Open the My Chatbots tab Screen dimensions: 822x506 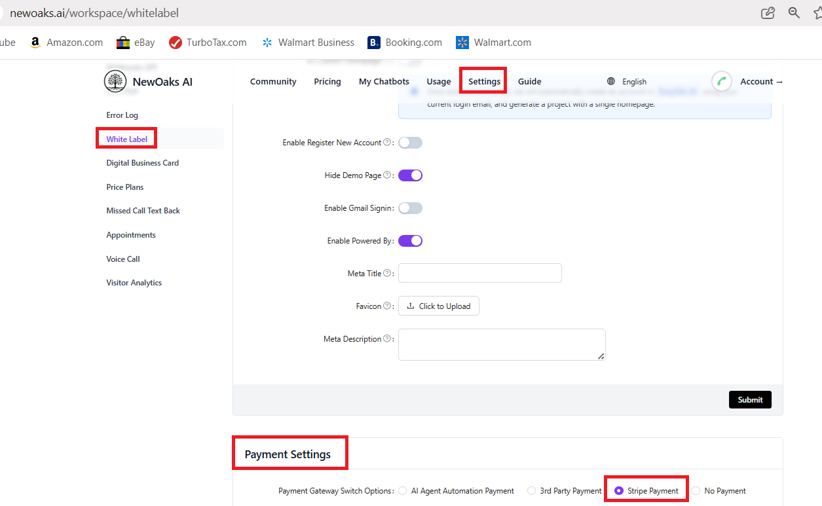coord(384,82)
